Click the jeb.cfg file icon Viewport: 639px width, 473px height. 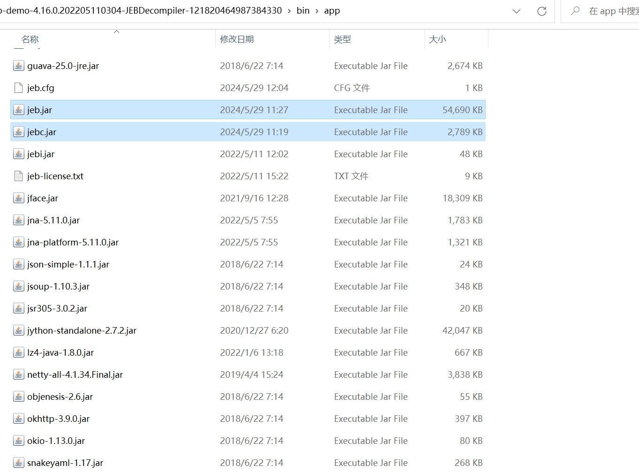[18, 88]
